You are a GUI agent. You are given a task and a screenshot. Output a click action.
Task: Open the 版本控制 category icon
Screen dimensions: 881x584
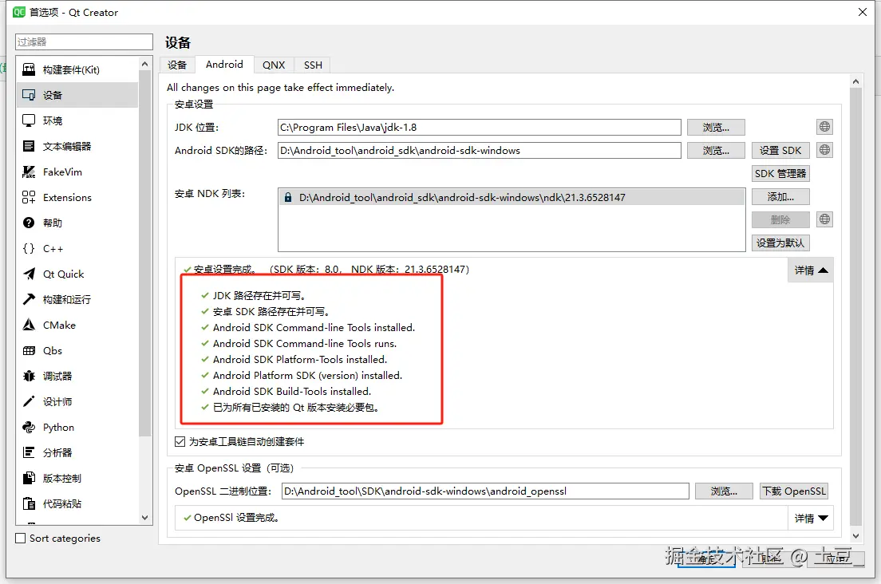point(29,479)
